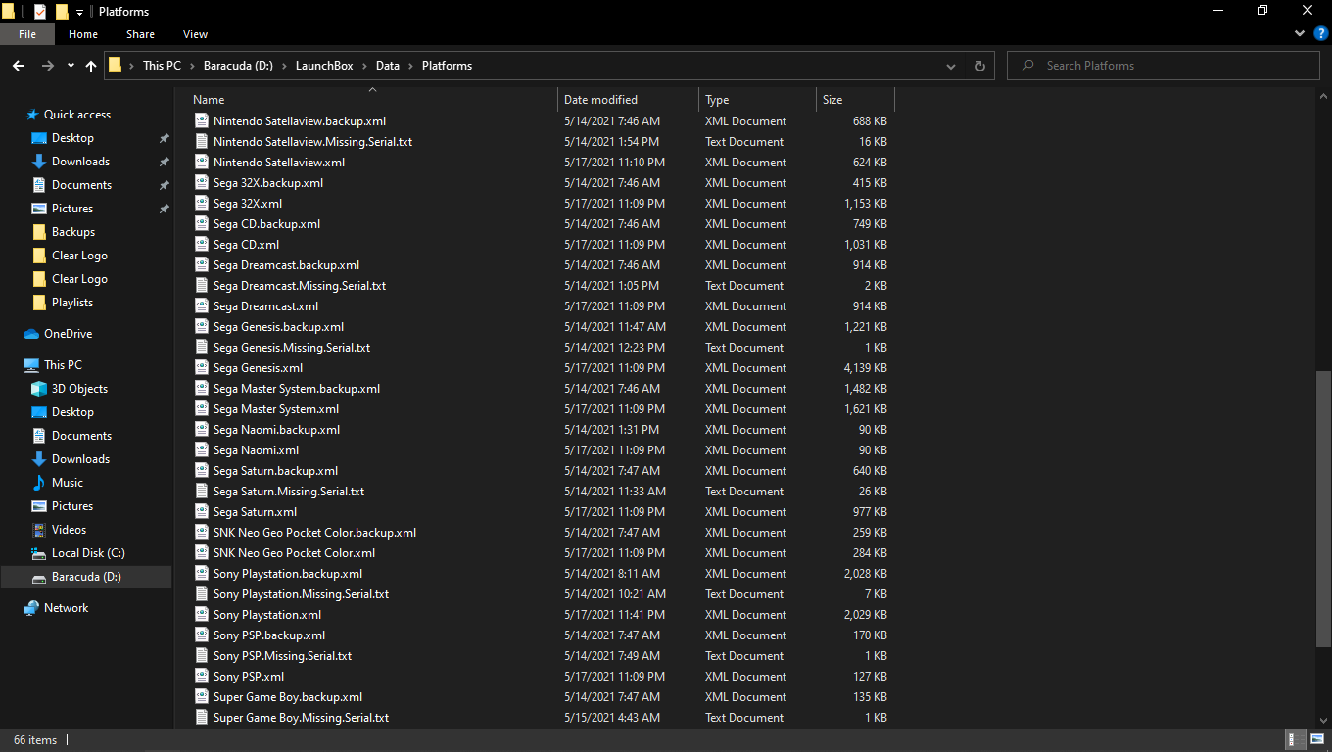
Task: Go up one folder level arrow
Action: (x=91, y=66)
